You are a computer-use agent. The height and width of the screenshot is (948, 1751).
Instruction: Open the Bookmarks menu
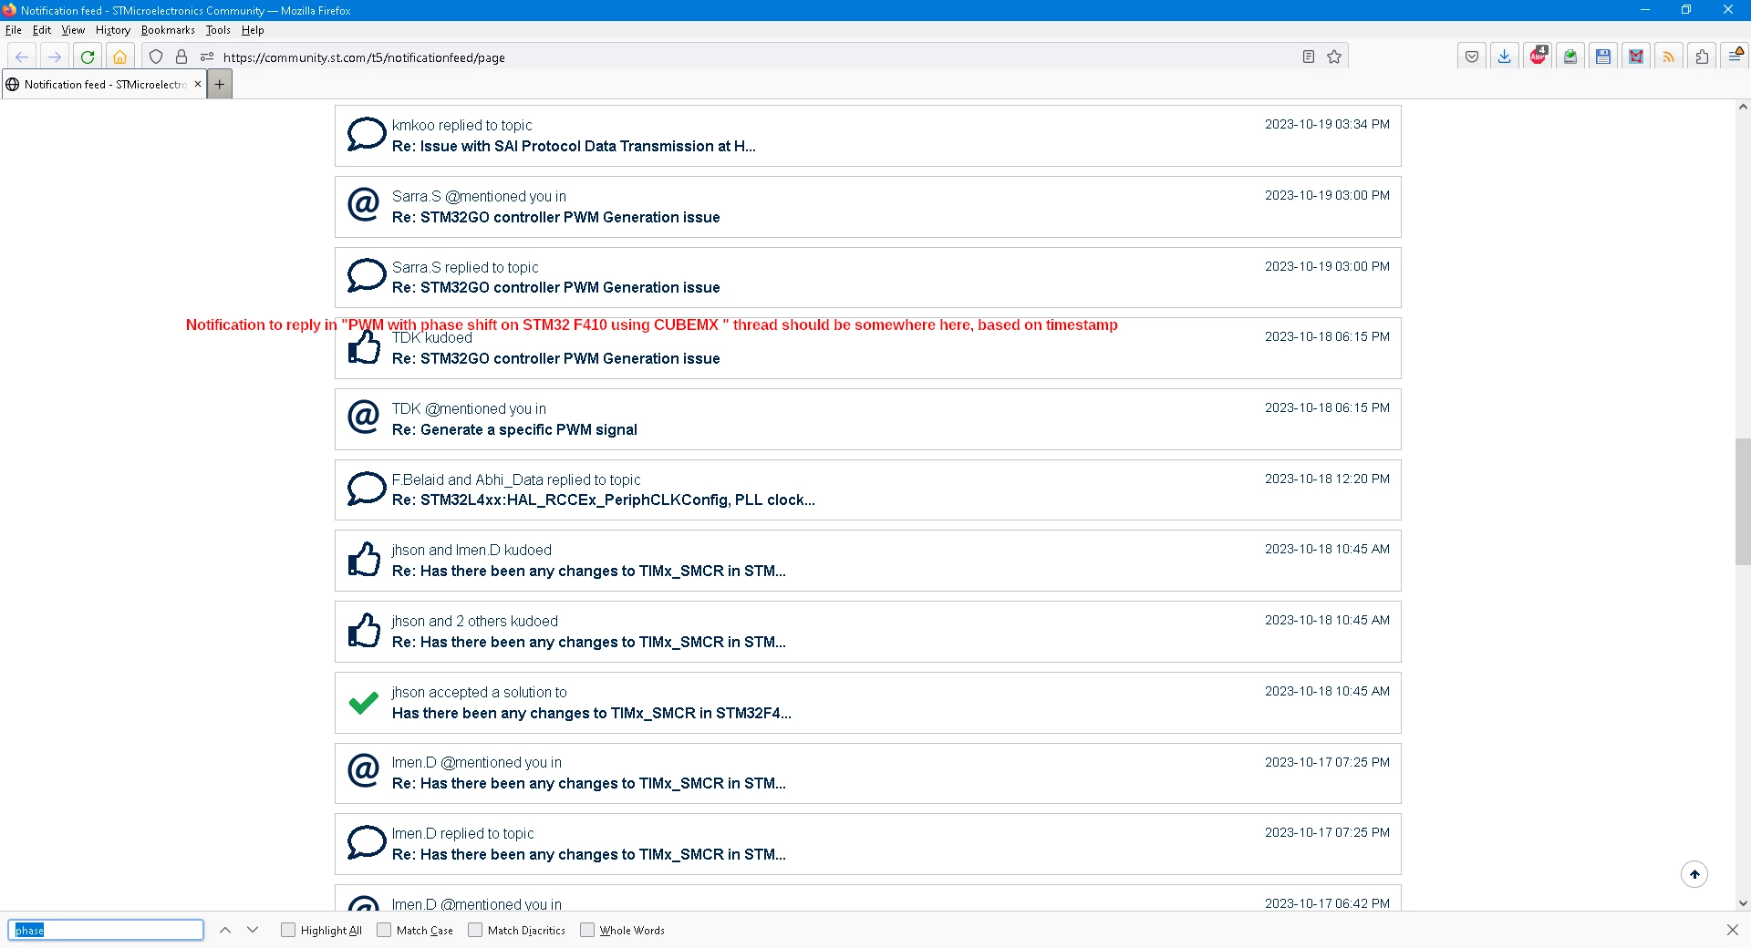168,30
